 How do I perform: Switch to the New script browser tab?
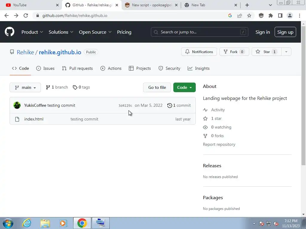coord(151,5)
